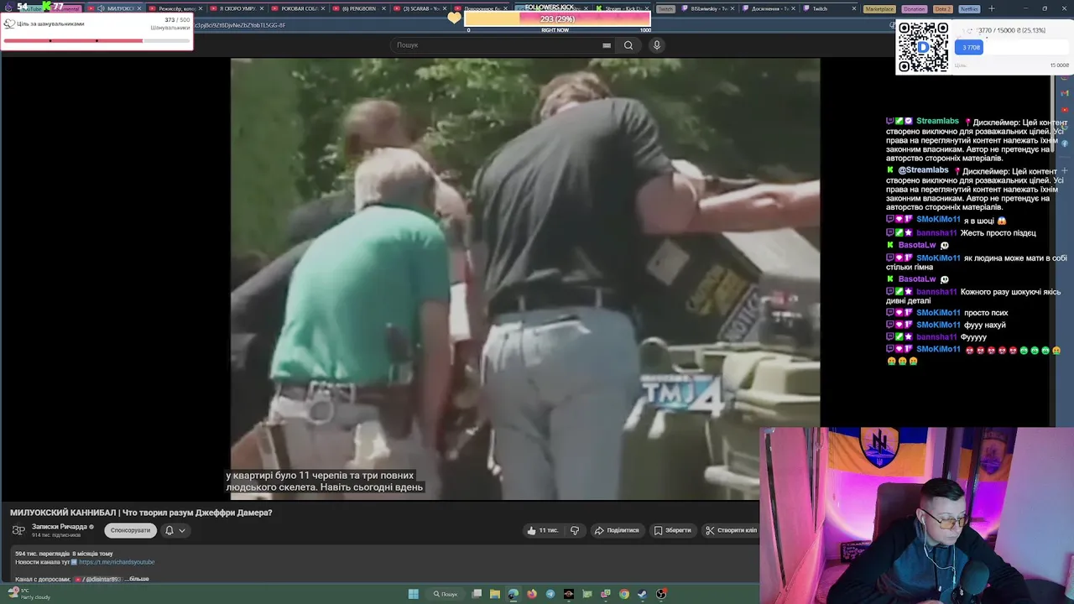
Task: Click the admirers goal progress bar 373 / 500
Action: (x=96, y=40)
